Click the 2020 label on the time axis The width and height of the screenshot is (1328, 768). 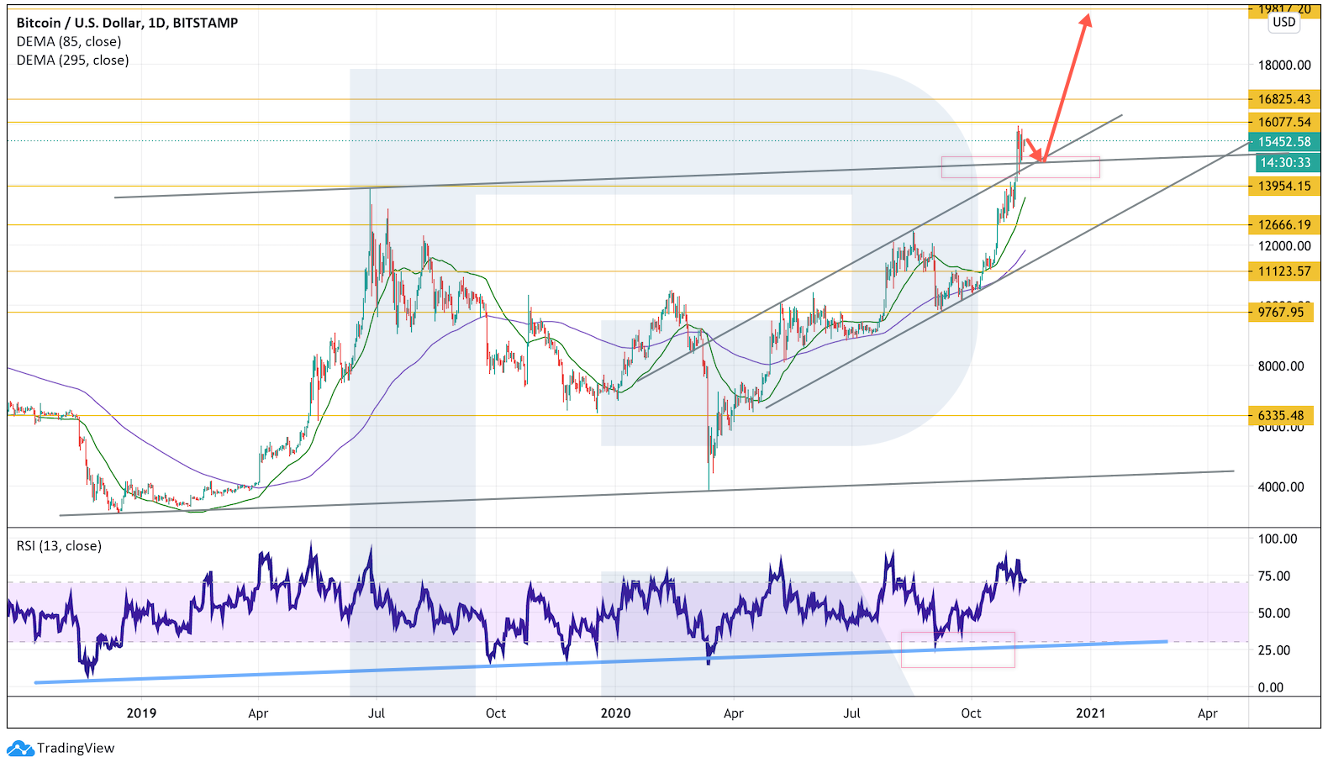(x=615, y=713)
